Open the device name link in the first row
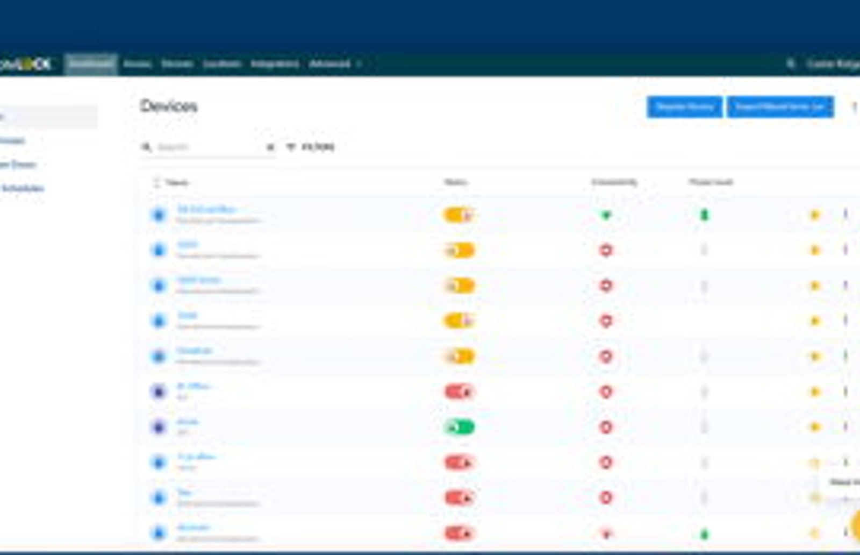The height and width of the screenshot is (555, 860). pyautogui.click(x=206, y=209)
